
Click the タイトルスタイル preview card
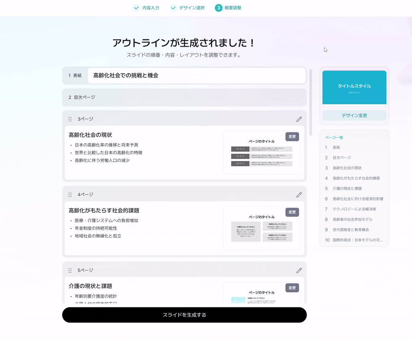tap(354, 87)
